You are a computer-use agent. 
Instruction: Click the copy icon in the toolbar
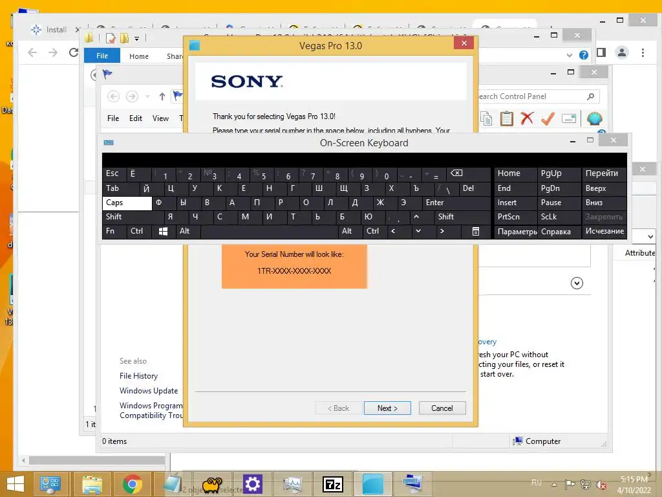coord(486,119)
